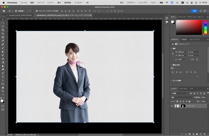The height and width of the screenshot is (136, 209).
Task: Open the History panel icon
Action: click(167, 18)
